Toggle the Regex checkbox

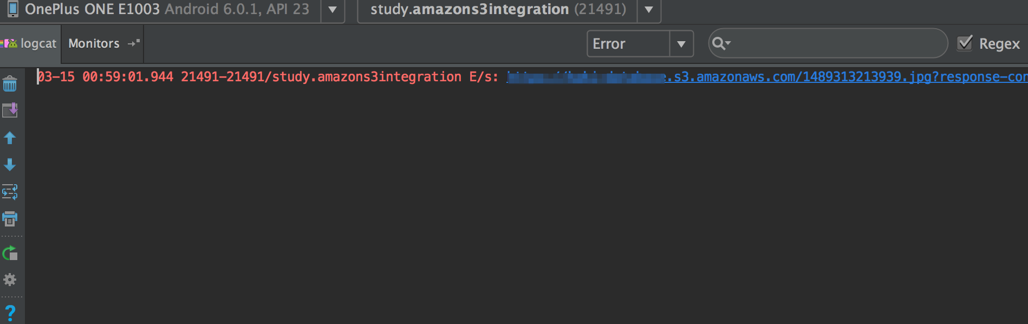[965, 43]
